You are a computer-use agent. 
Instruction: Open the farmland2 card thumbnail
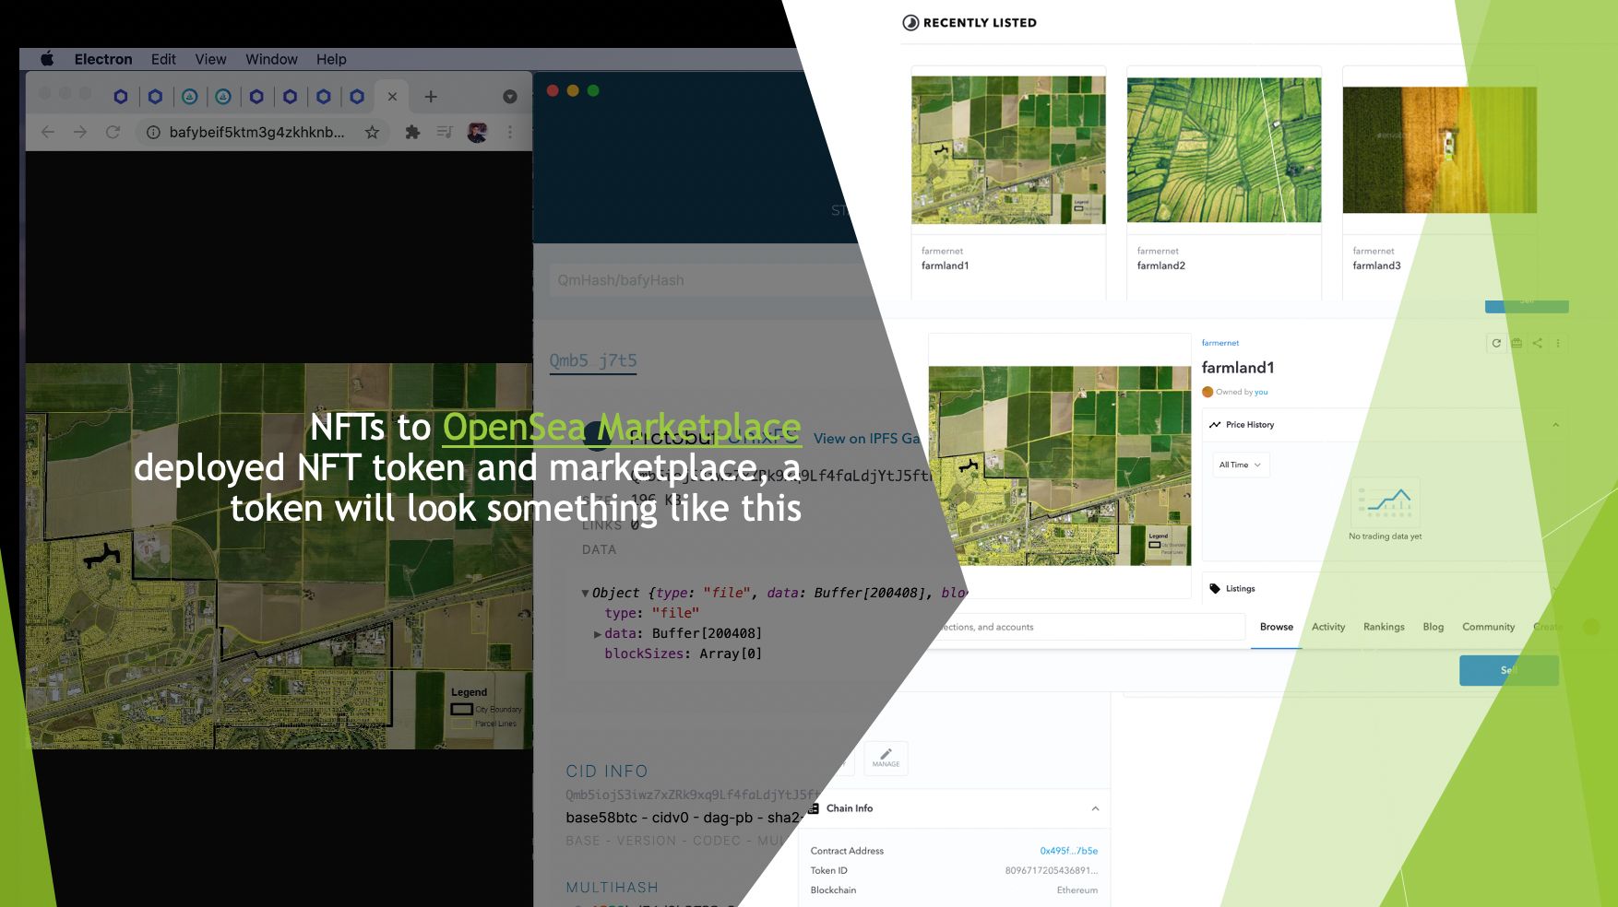tap(1224, 150)
